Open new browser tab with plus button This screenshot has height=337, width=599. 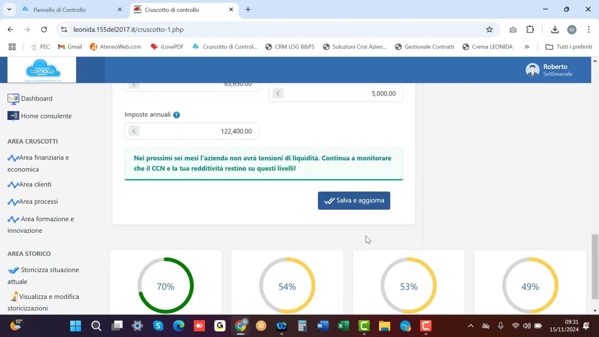pyautogui.click(x=248, y=9)
